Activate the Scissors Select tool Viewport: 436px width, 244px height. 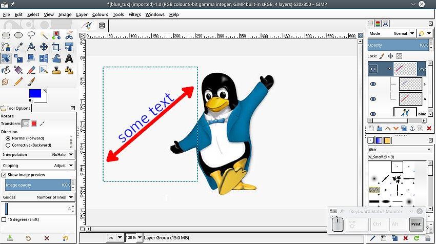click(x=69, y=35)
